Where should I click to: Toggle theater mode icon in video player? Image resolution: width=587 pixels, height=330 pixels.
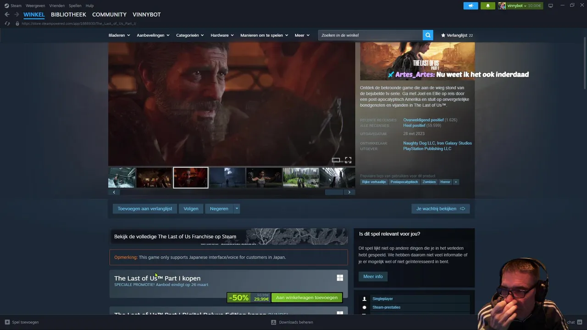[x=336, y=160]
